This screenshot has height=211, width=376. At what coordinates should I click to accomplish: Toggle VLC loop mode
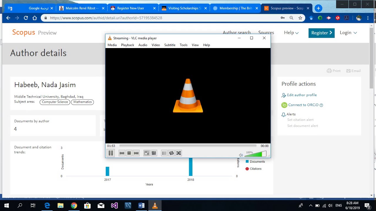click(171, 153)
